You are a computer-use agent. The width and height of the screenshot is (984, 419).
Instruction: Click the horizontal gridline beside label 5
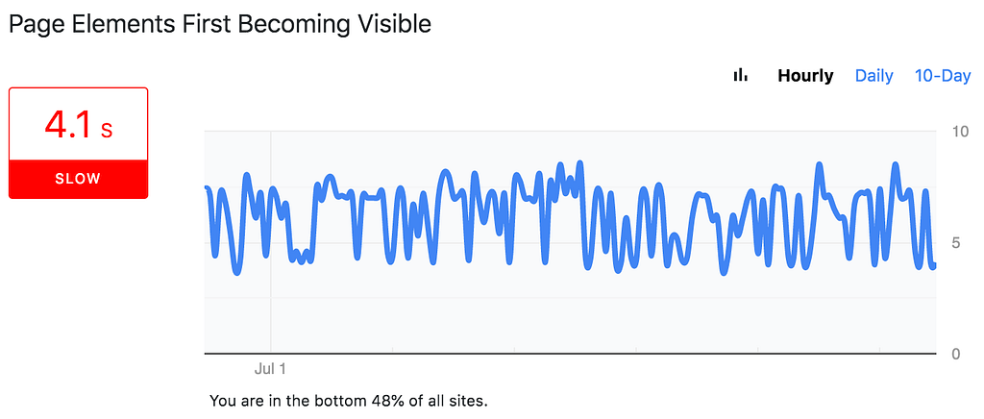[x=571, y=243]
